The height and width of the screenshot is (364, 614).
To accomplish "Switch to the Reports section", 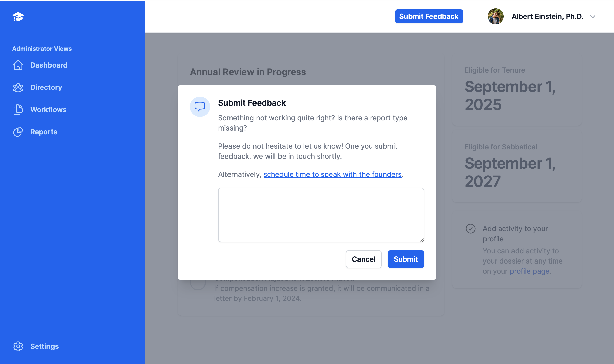I will pyautogui.click(x=43, y=132).
